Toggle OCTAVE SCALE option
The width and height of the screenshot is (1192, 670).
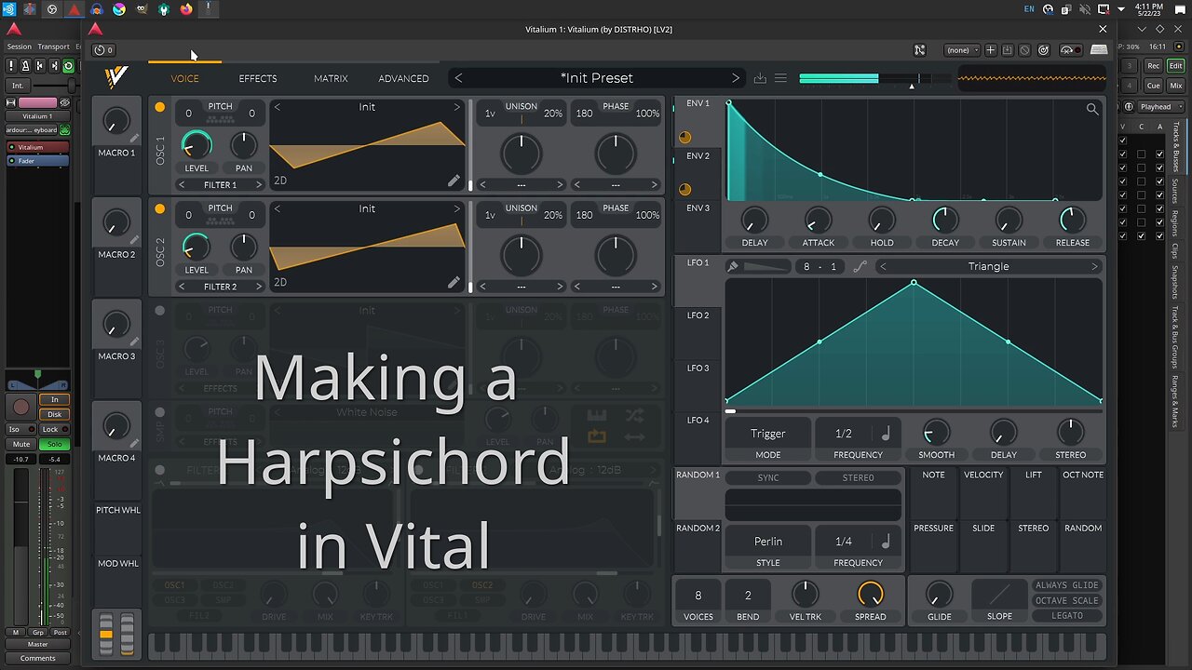click(1067, 600)
